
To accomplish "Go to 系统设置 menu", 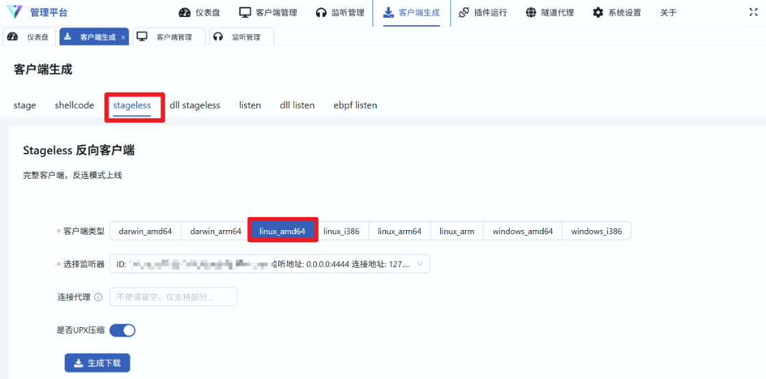I will [617, 13].
